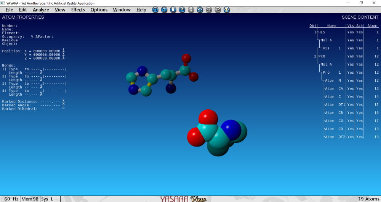Select the His 1 residue entry

(x=332, y=48)
